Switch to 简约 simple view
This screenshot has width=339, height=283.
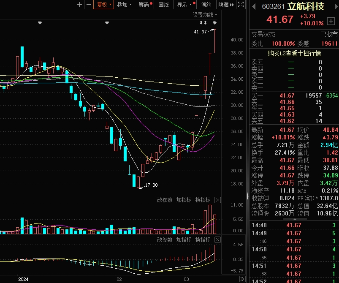[x=206, y=5]
